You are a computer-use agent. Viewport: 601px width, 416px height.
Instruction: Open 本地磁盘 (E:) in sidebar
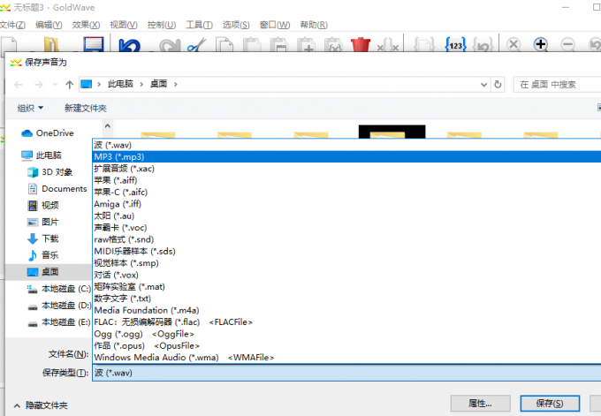(59, 322)
